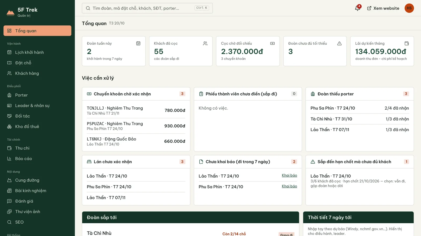The height and width of the screenshot is (236, 421).
Task: Open transfer PSPUZAC Nghiêm Thu Trang
Action: tap(136, 126)
